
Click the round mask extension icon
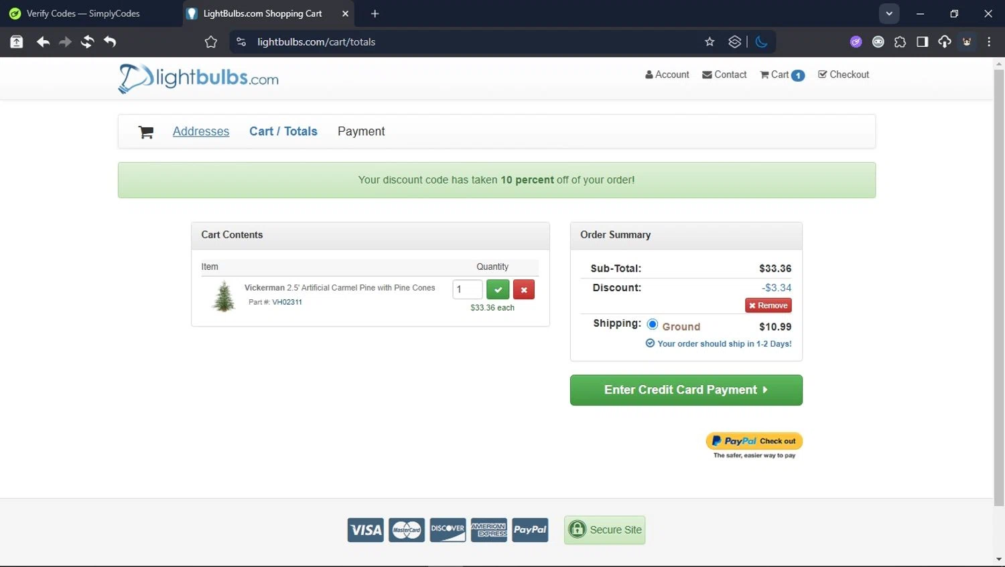click(878, 42)
